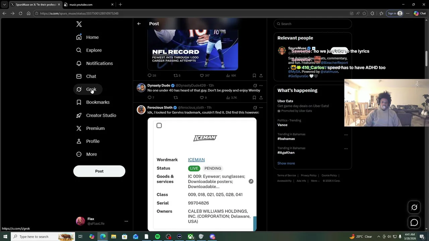Click the address bar URL
429x241 pixels.
click(79, 13)
